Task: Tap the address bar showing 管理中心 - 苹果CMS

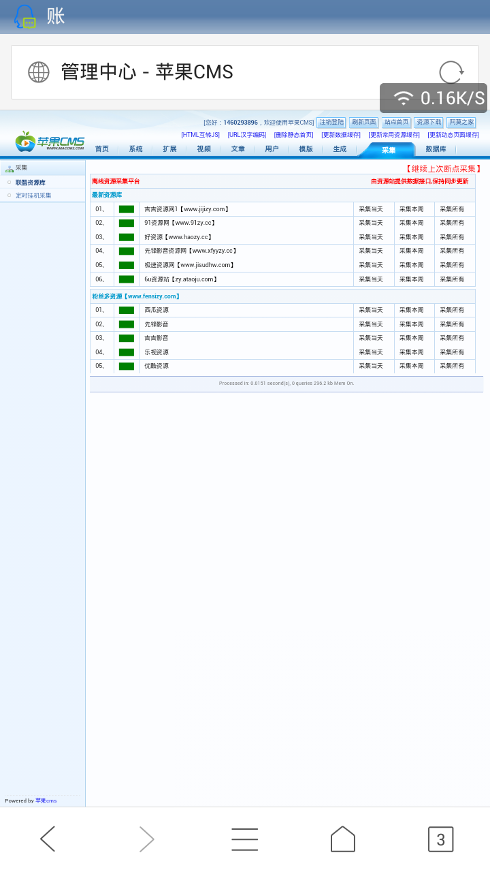Action: coord(245,72)
